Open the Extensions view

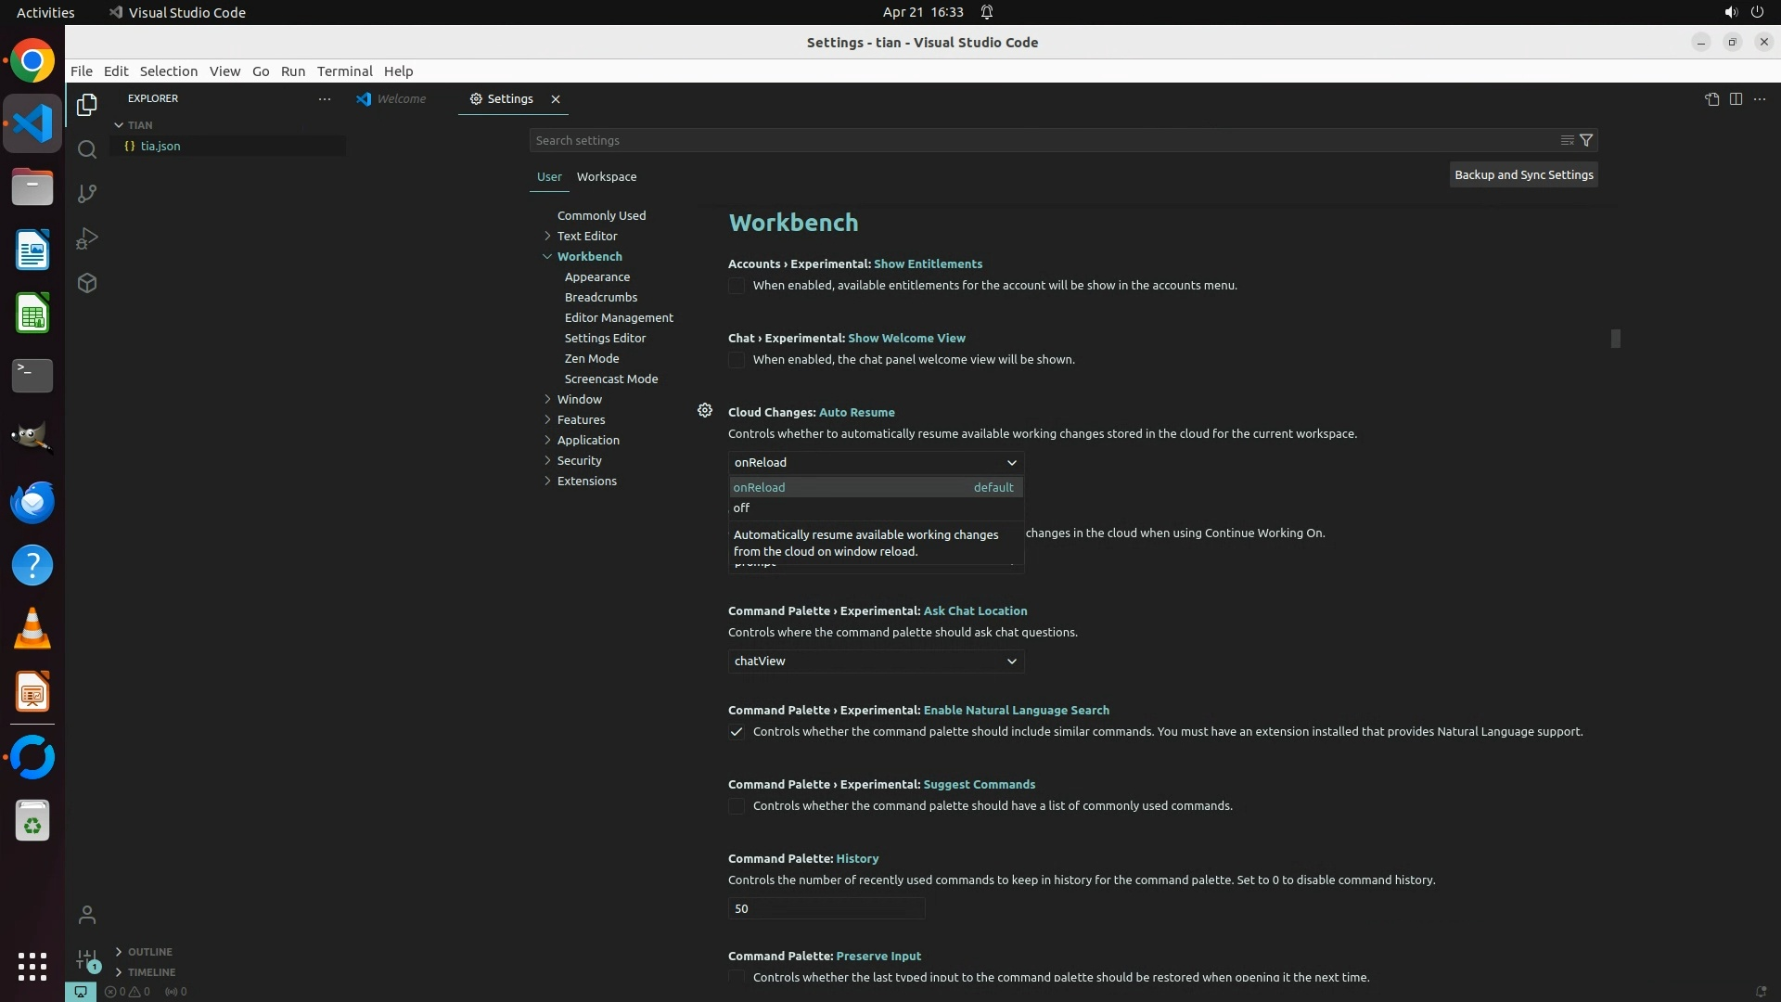point(87,283)
